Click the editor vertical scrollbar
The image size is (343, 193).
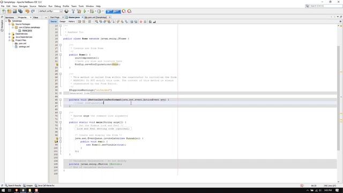338,98
